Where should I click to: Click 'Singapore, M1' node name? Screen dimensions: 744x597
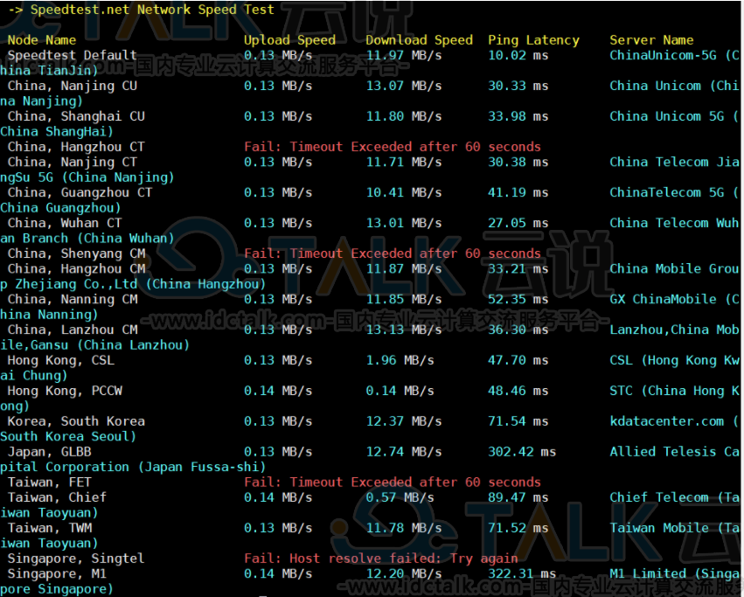(x=57, y=574)
